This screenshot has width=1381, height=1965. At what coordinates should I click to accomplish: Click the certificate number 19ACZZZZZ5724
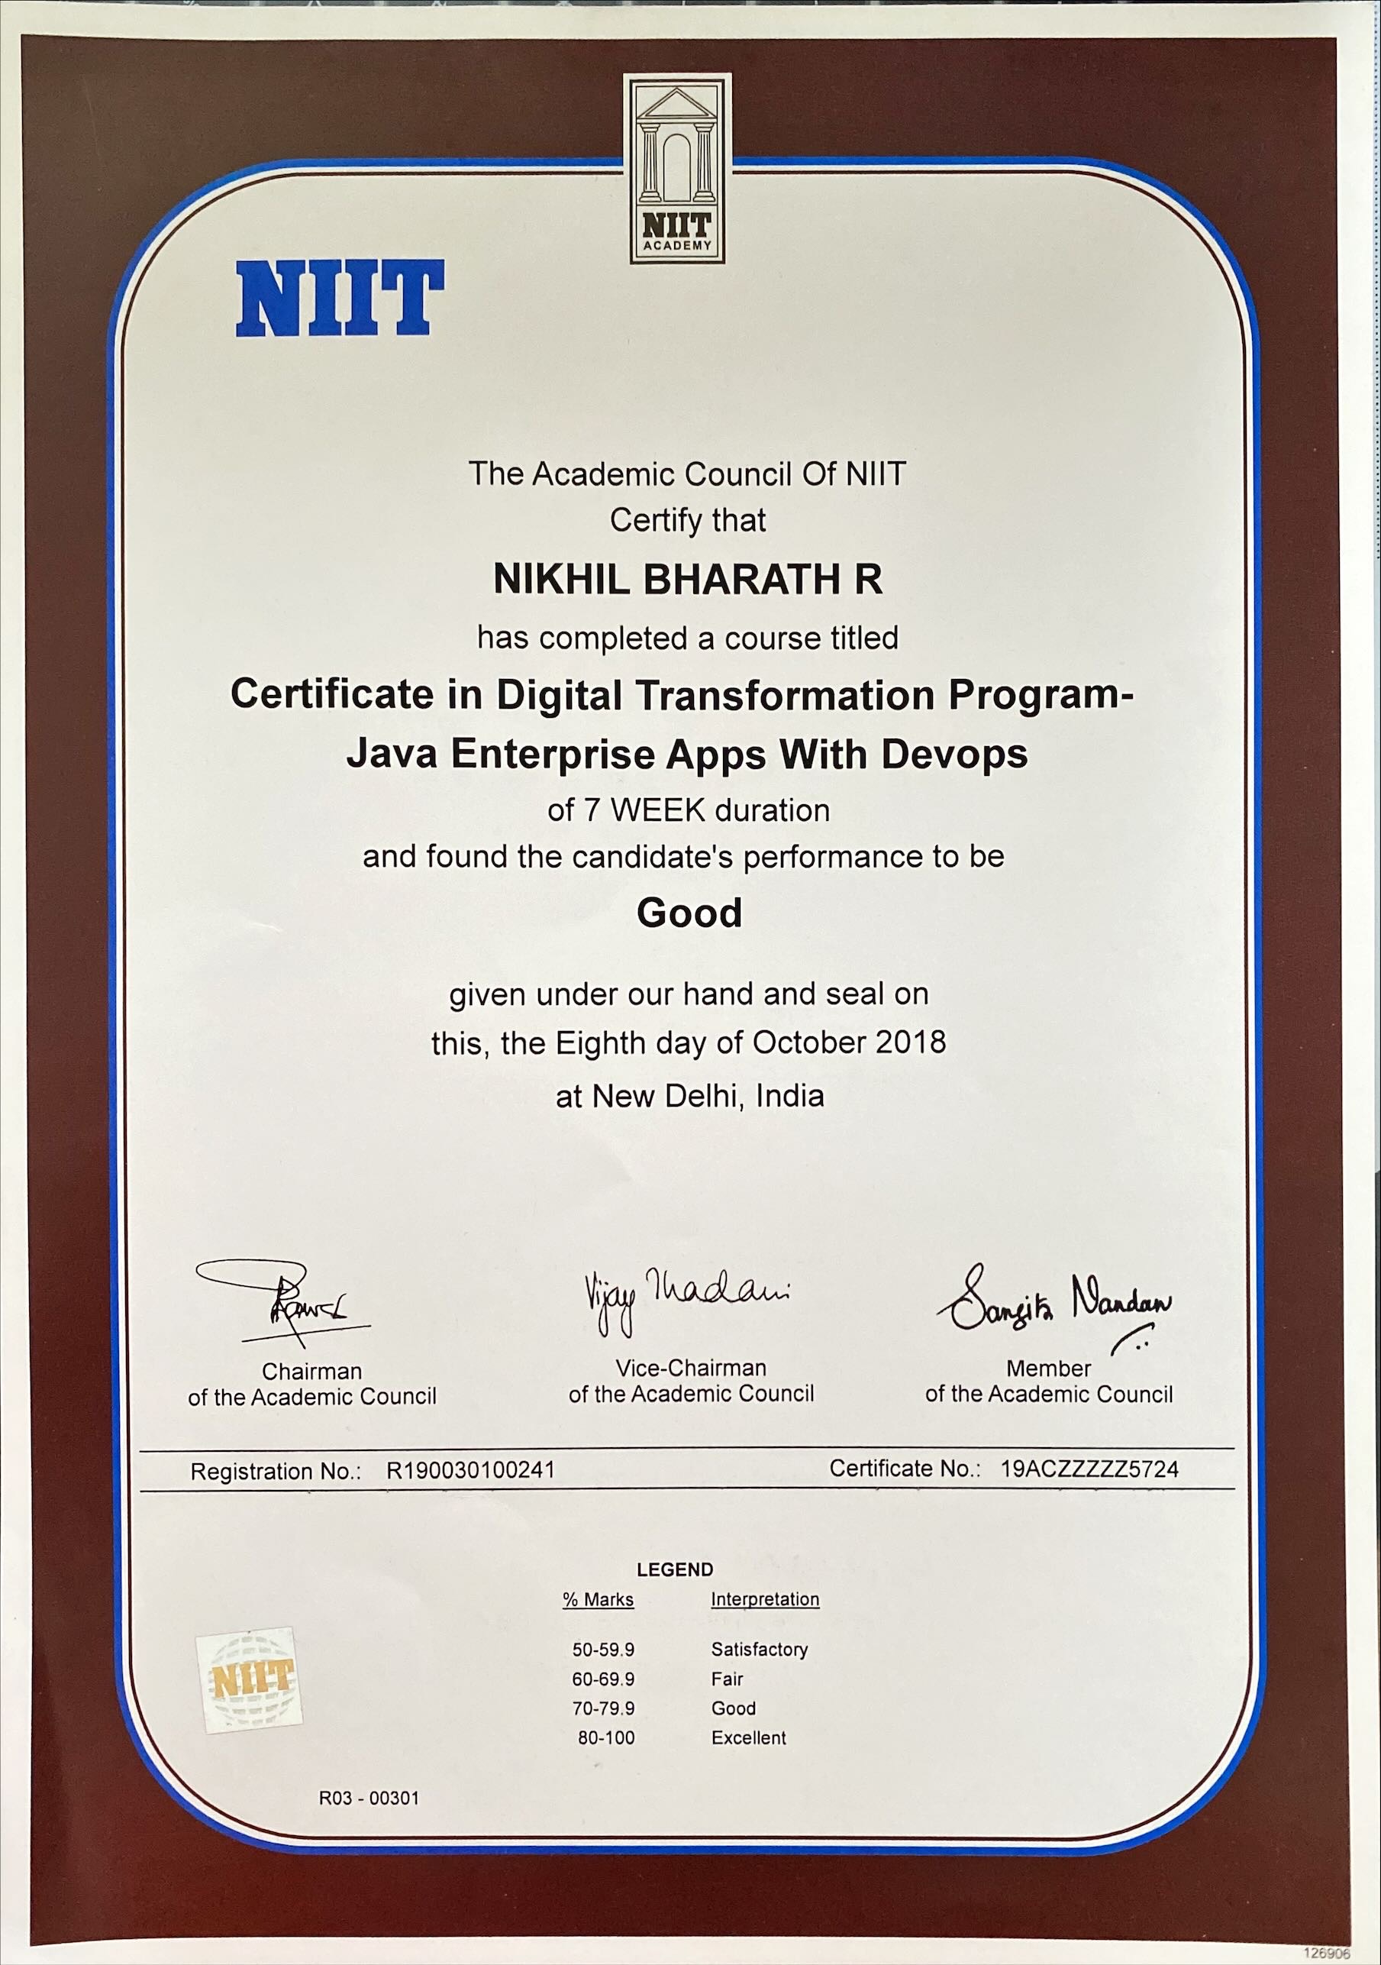click(1089, 1469)
